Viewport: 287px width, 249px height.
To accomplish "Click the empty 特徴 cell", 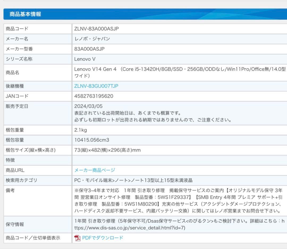I will pos(159,160).
